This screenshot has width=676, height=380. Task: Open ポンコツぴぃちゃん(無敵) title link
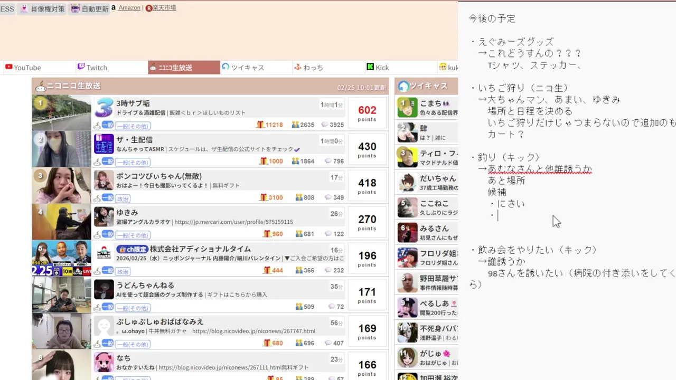point(159,176)
